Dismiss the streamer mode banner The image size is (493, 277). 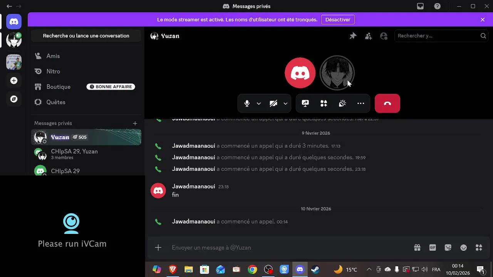483,20
